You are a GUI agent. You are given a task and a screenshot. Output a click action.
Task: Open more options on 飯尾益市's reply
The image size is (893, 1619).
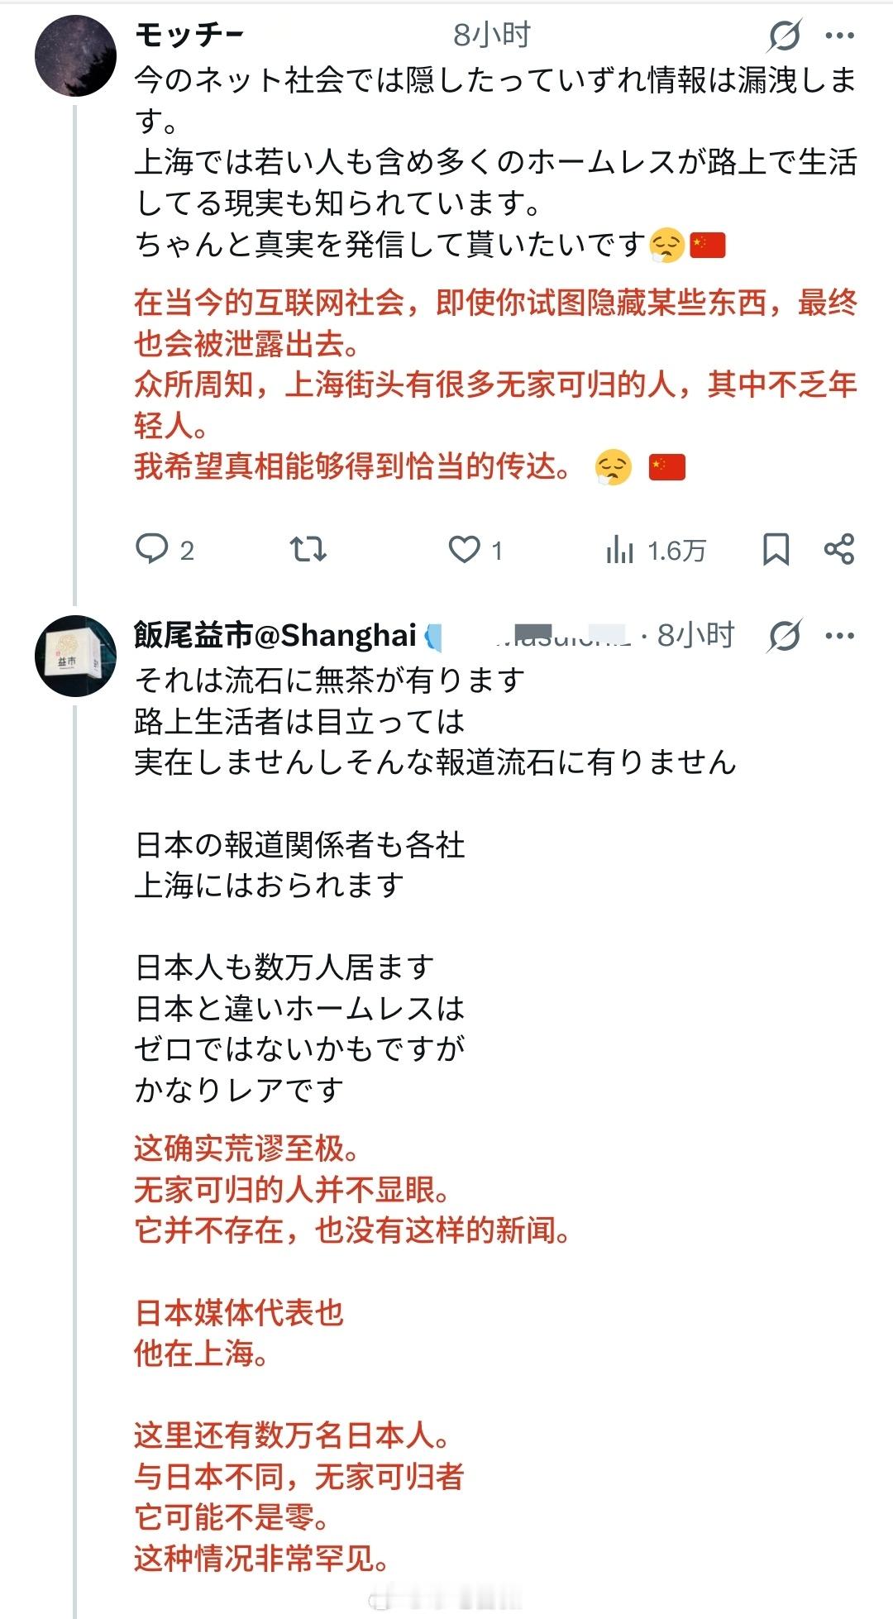840,636
